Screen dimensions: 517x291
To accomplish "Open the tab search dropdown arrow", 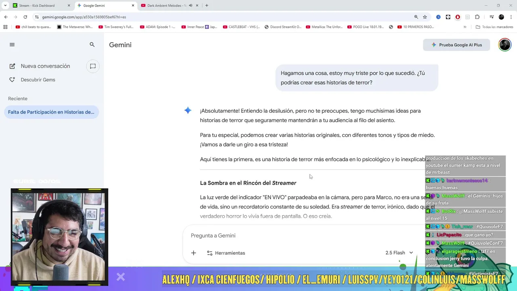I will [x=5, y=6].
